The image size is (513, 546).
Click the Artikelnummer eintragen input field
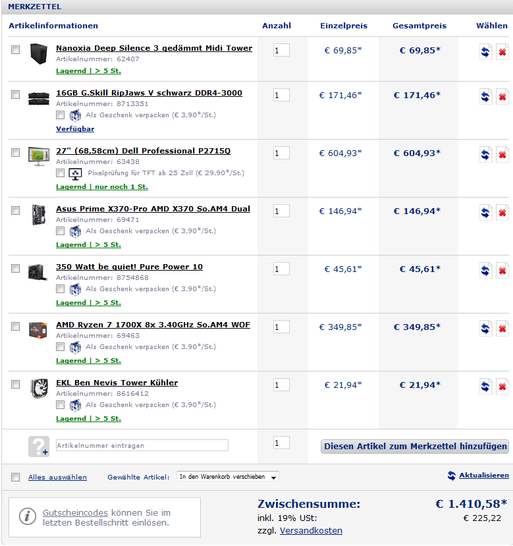pyautogui.click(x=142, y=445)
